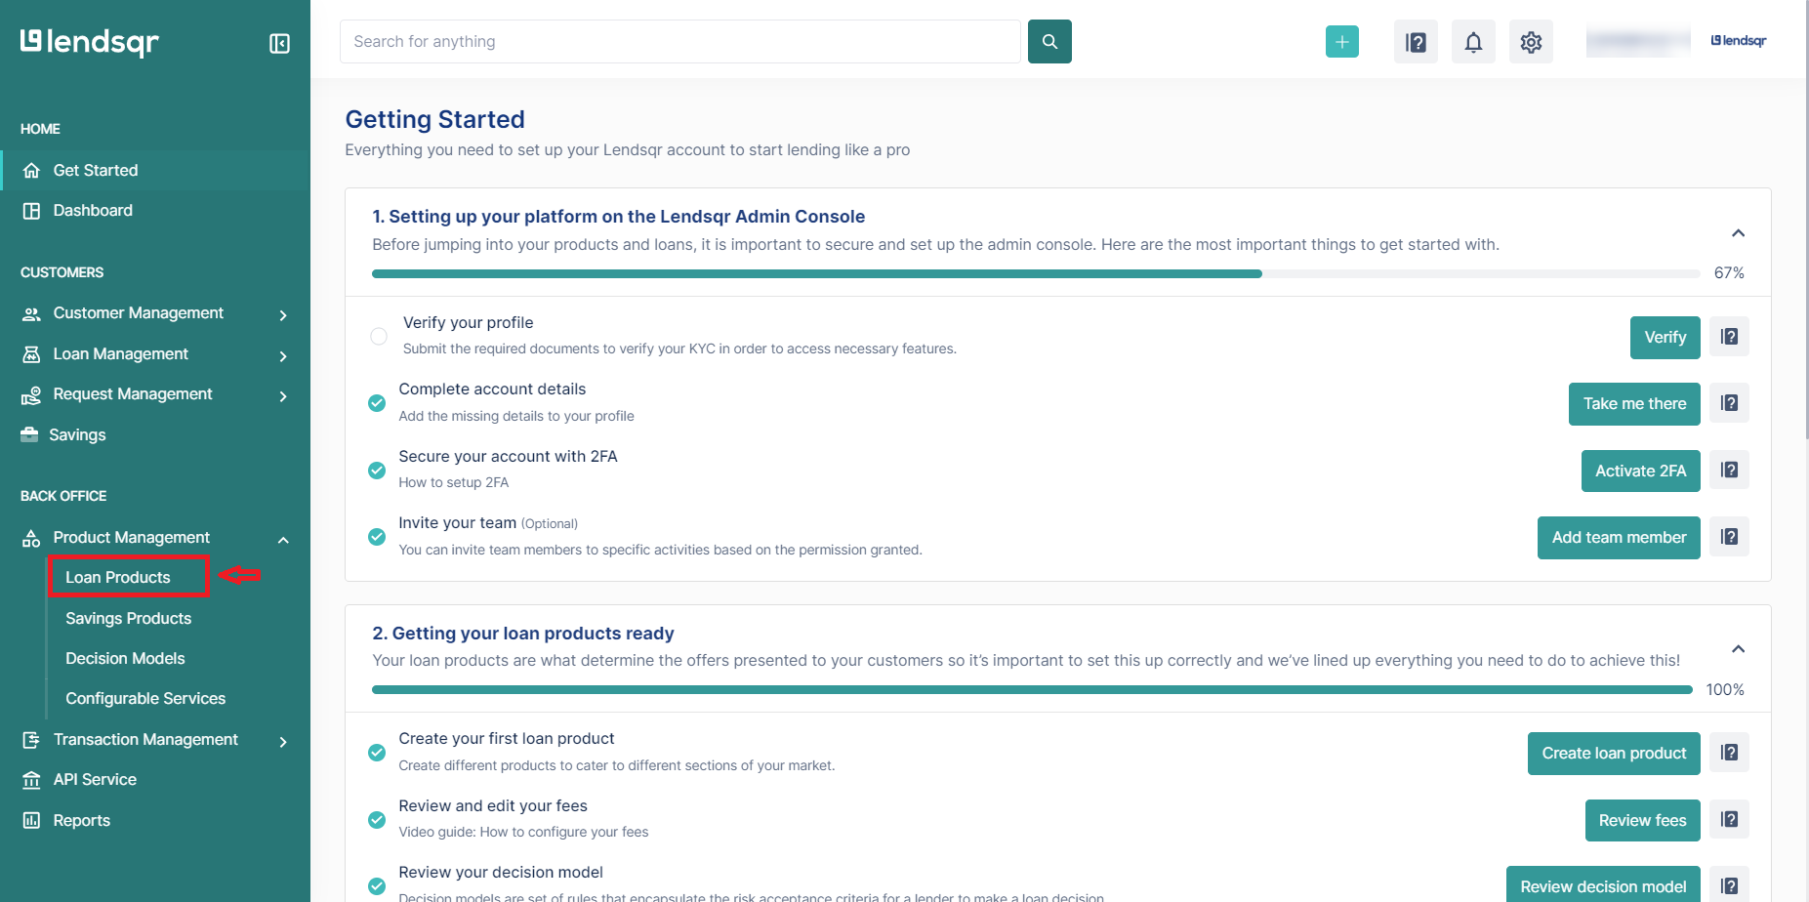Screen dimensions: 1809x902
Task: Open the notifications bell
Action: click(x=1473, y=42)
